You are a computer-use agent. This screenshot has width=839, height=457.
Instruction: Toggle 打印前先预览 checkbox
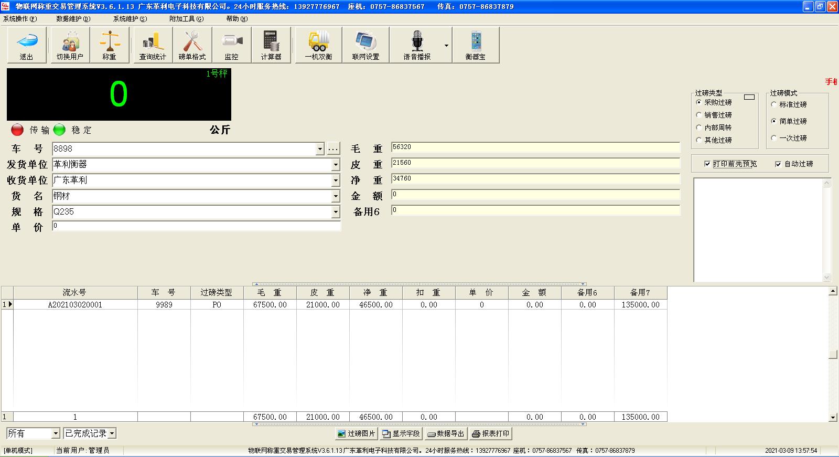[707, 164]
